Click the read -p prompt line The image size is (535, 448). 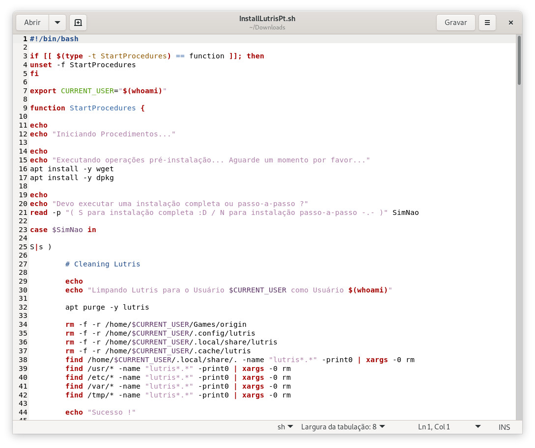225,212
